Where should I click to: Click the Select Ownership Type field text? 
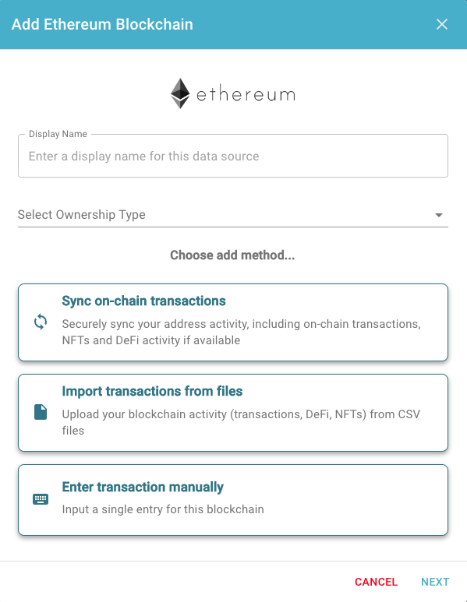82,215
